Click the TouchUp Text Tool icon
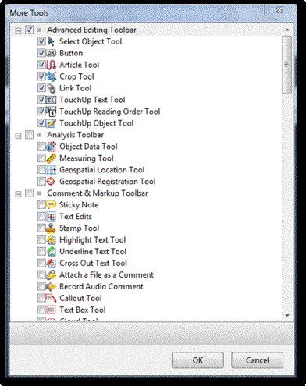Screen dimensions: 306x386 pyautogui.click(x=51, y=100)
